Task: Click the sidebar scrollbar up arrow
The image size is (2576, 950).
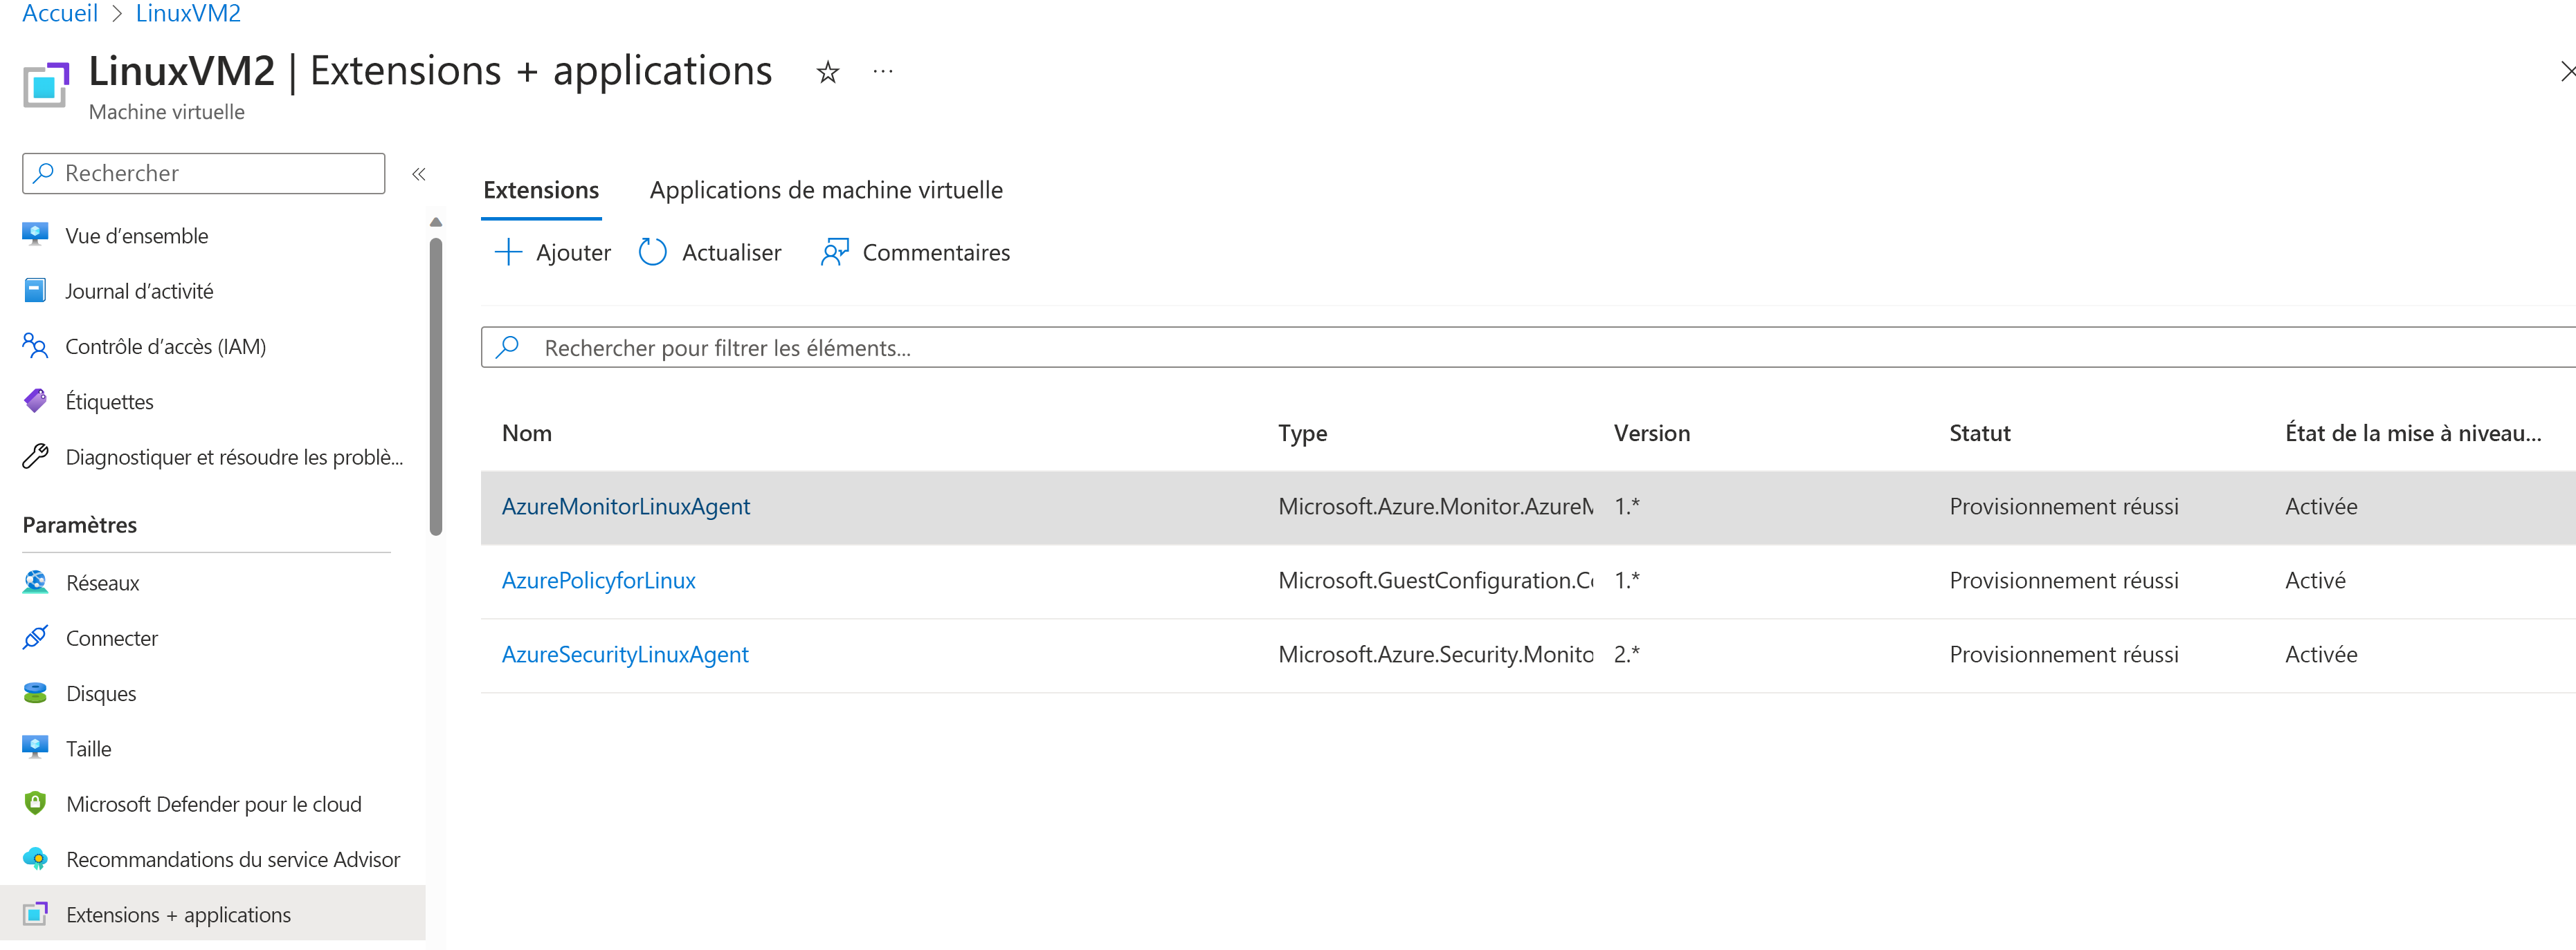Action: [436, 222]
